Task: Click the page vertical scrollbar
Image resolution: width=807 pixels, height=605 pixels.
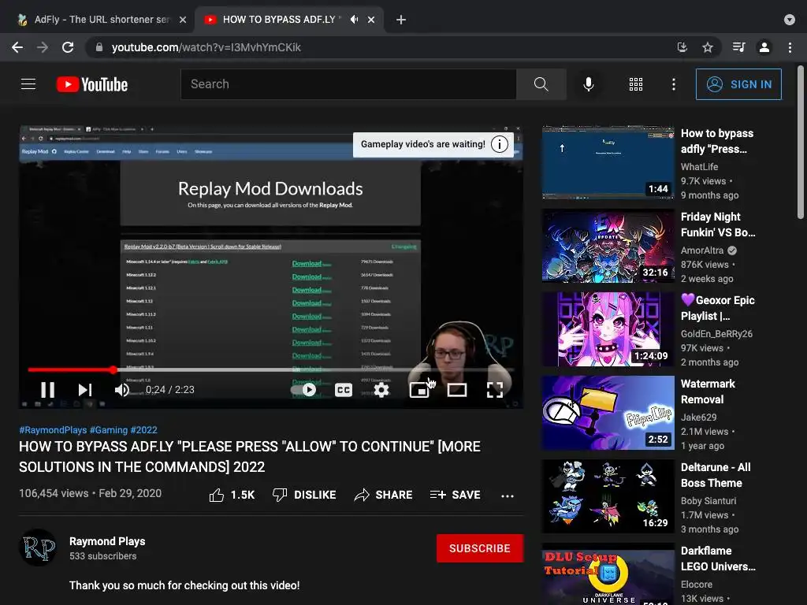Action: pyautogui.click(x=801, y=142)
